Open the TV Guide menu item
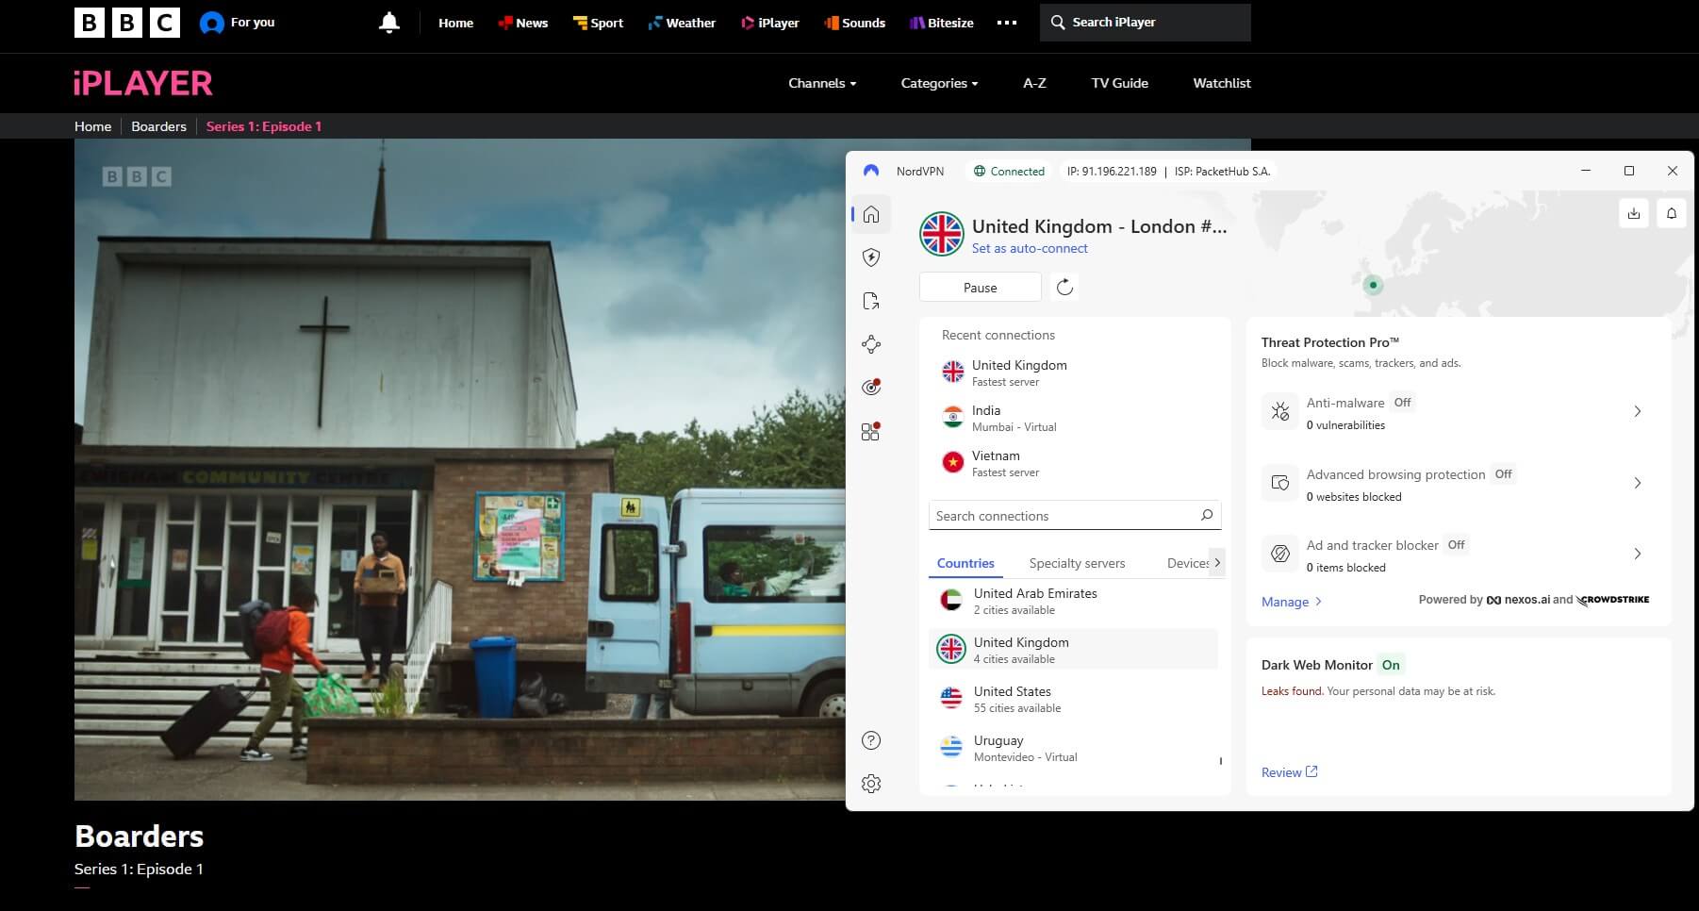Screen dimensions: 1699x911 click(1119, 83)
